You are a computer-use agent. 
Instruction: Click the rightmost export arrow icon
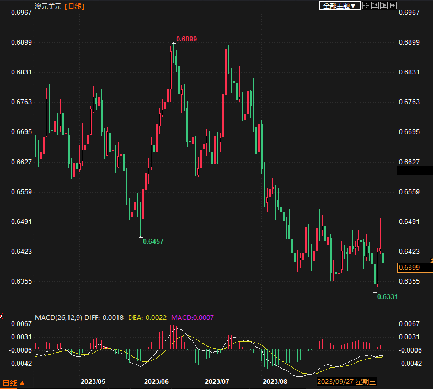[393, 6]
